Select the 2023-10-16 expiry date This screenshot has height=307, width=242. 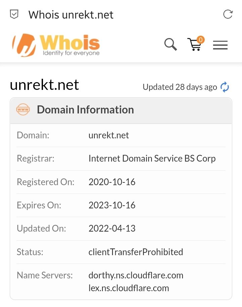coord(112,205)
